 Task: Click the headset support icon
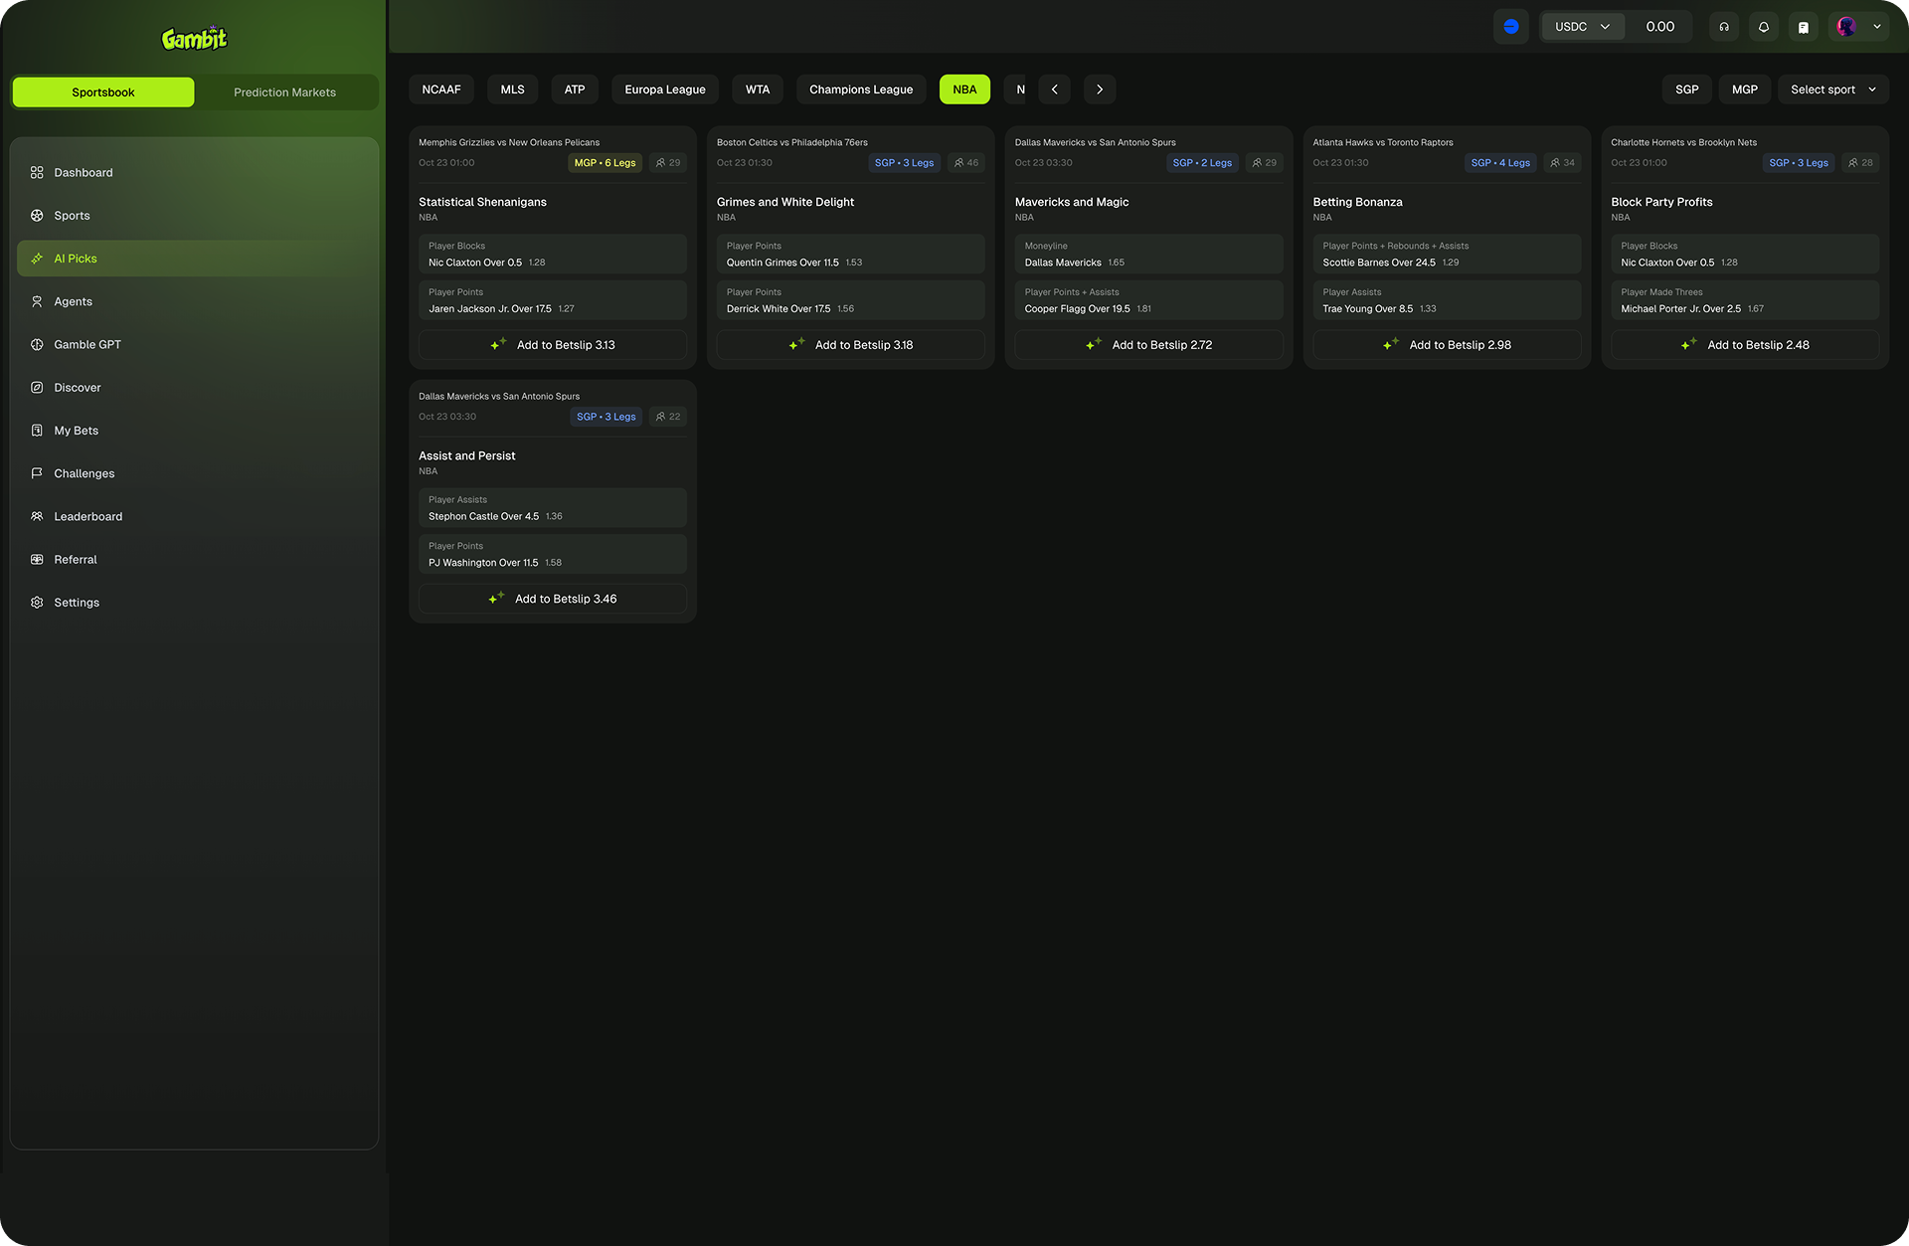tap(1724, 27)
